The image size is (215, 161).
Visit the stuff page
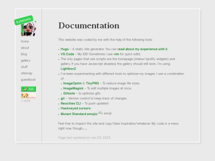point(24,67)
